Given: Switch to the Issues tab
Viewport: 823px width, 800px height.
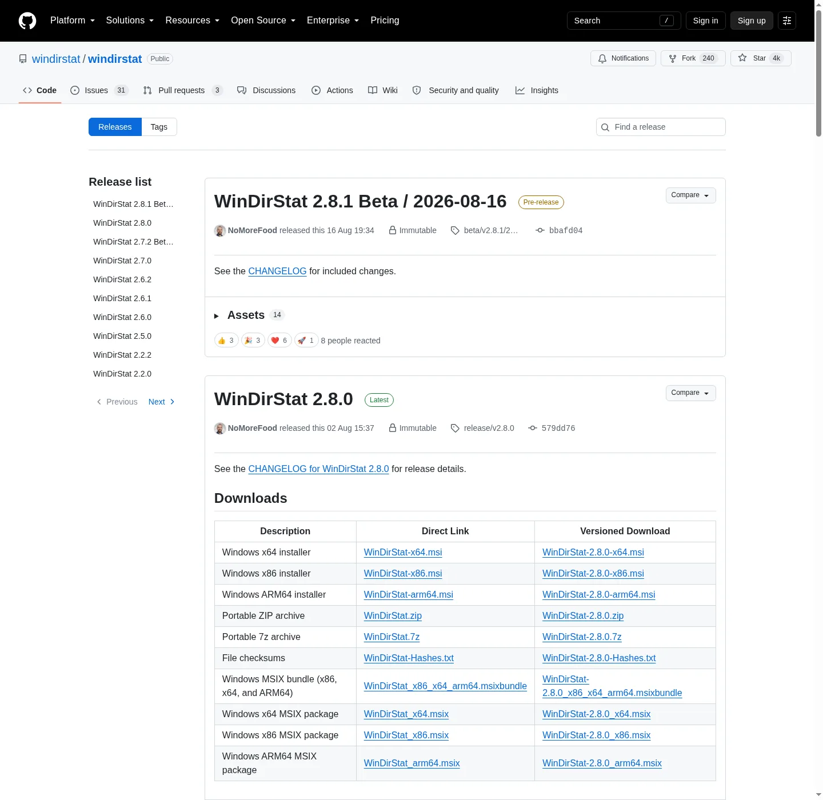Looking at the screenshot, I should click(x=99, y=90).
